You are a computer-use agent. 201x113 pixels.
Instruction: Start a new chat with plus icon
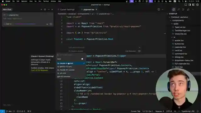(41, 9)
